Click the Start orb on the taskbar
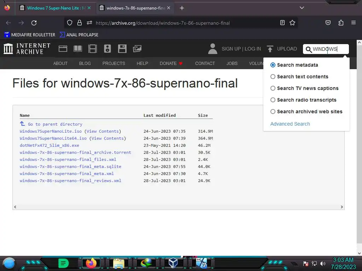This screenshot has height=271, width=362. click(x=9, y=263)
